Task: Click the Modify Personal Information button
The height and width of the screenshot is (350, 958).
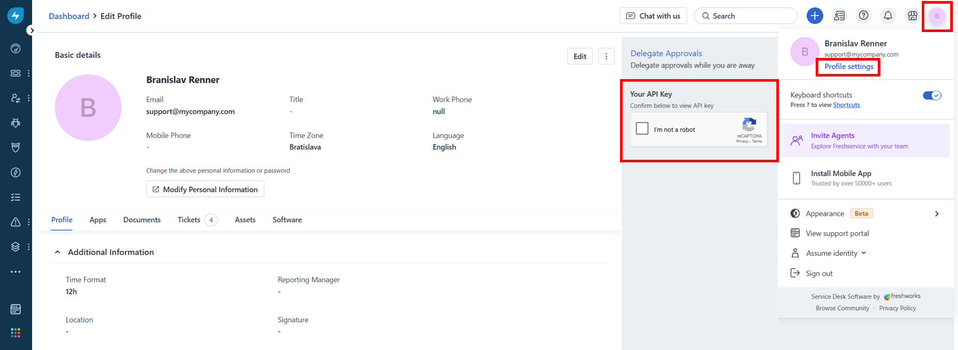Action: point(205,189)
